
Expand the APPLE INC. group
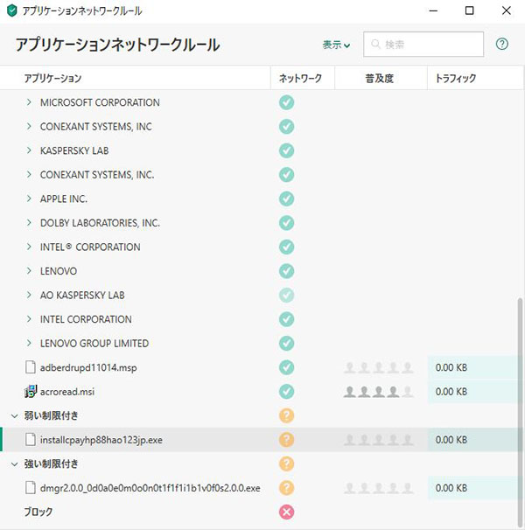pos(29,199)
